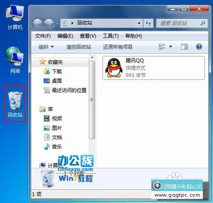Click the Forward navigation button

[49, 23]
